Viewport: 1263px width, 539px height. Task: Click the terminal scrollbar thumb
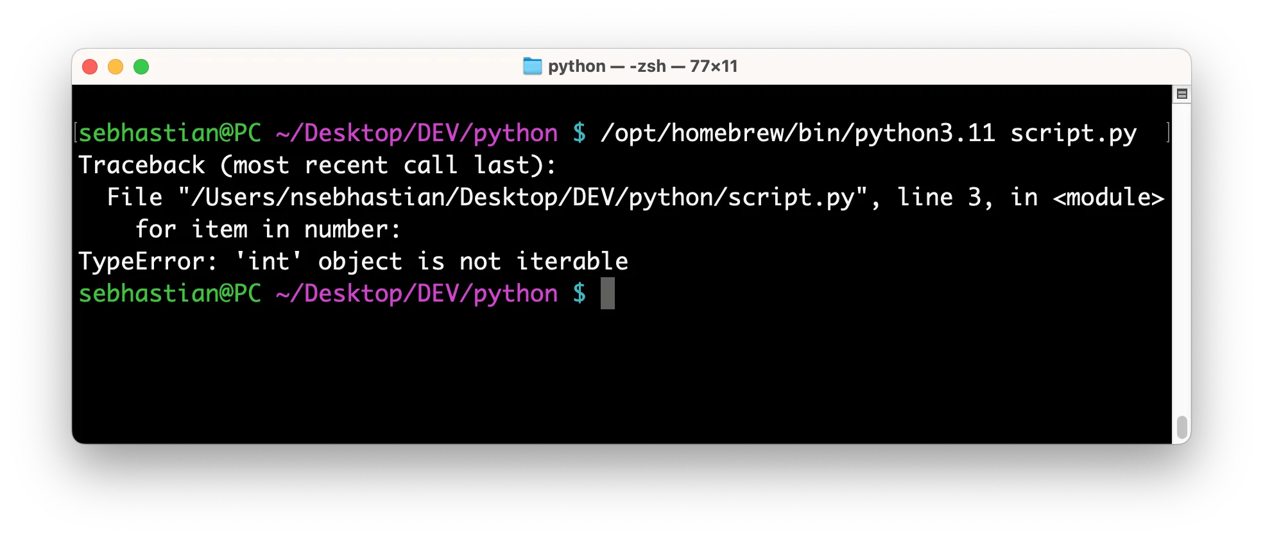(x=1181, y=427)
